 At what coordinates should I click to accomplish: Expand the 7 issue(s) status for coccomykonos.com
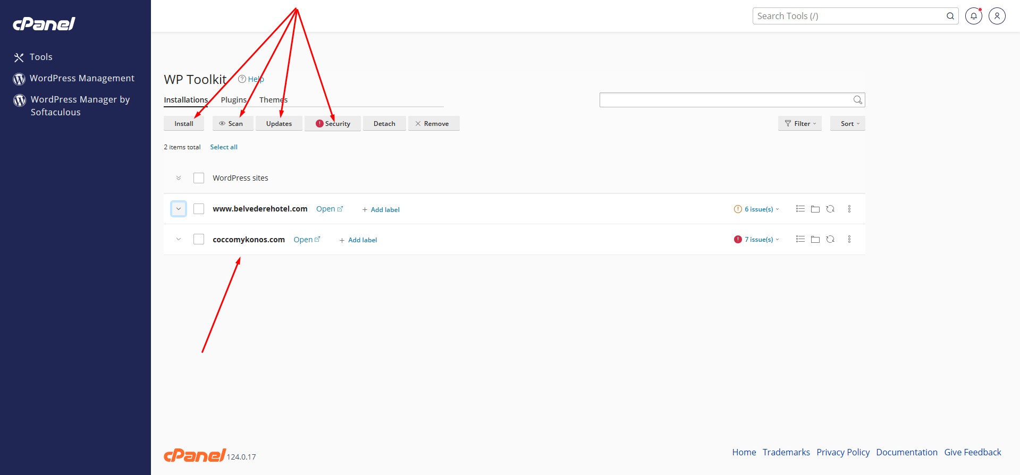point(758,240)
